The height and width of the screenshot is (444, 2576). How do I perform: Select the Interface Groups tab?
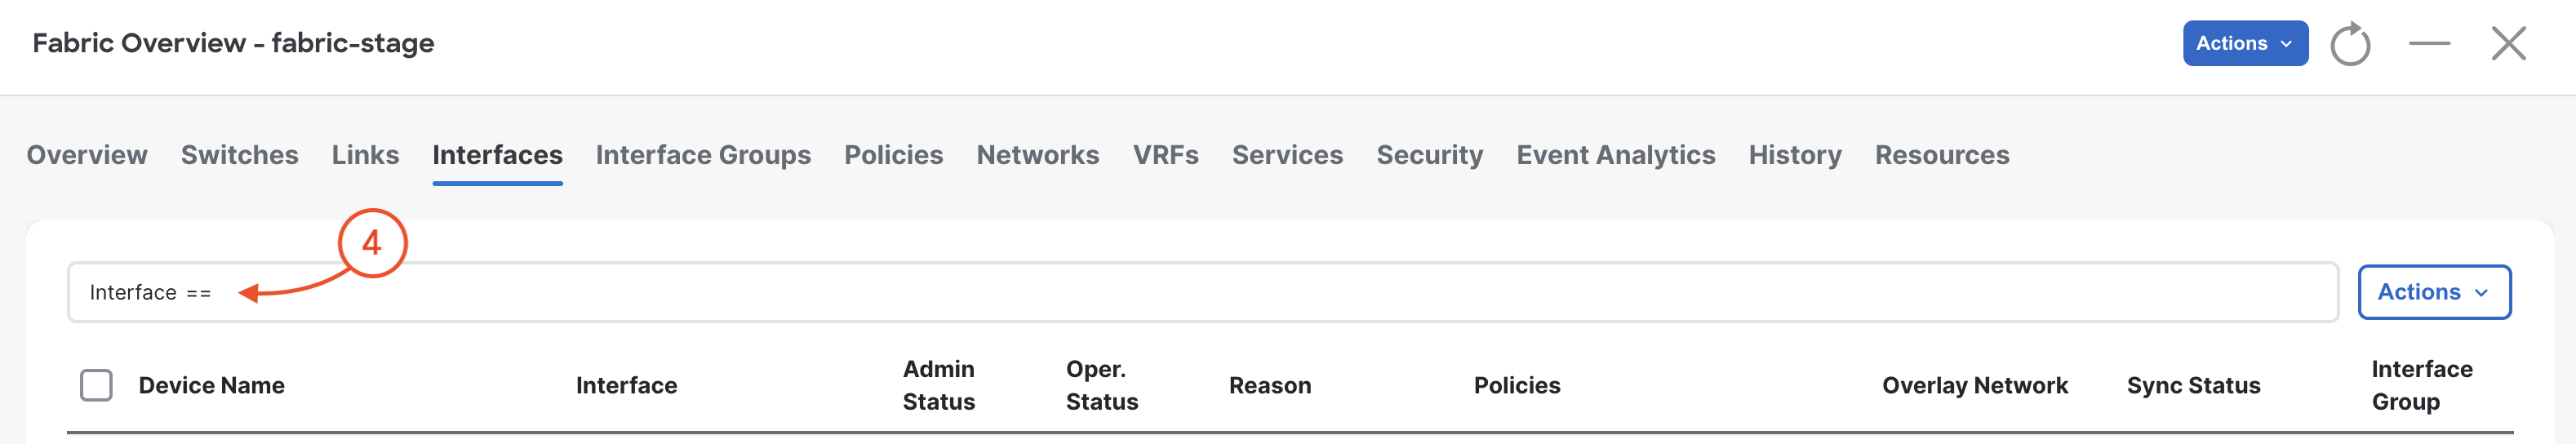(x=703, y=155)
